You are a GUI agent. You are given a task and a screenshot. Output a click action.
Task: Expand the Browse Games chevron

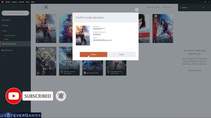(27, 35)
